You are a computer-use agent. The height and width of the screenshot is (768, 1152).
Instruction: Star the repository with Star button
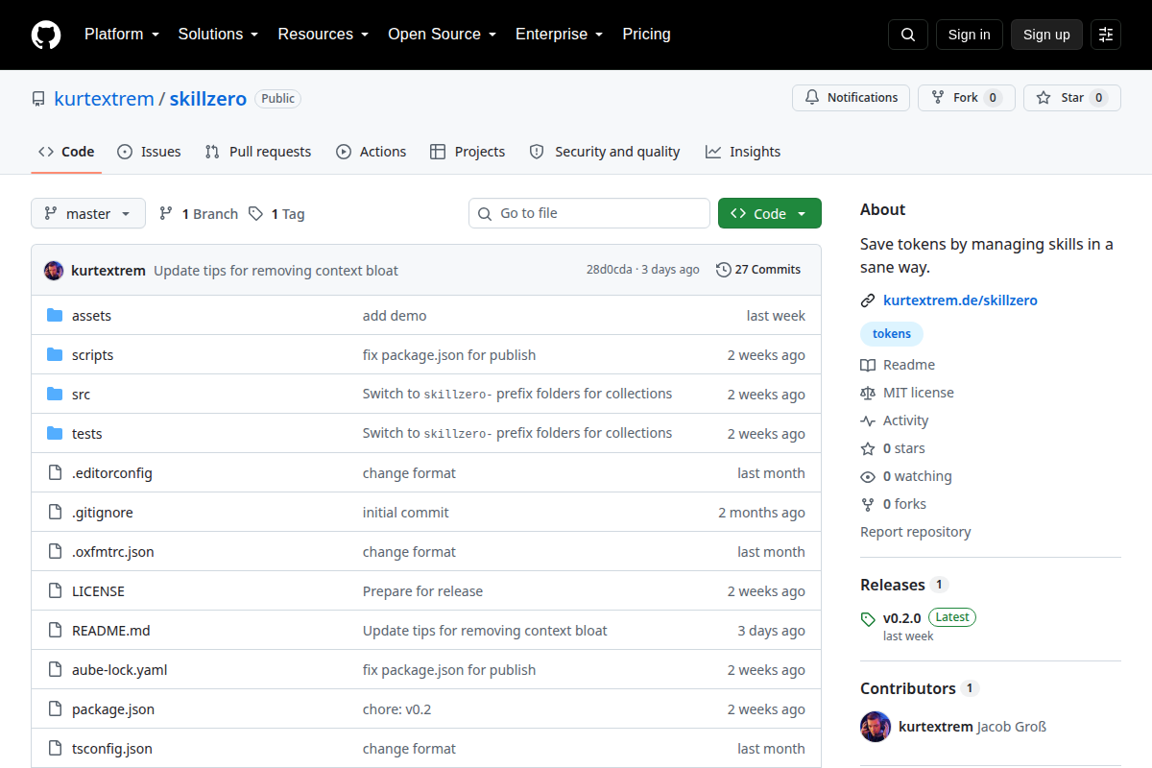pos(1071,98)
